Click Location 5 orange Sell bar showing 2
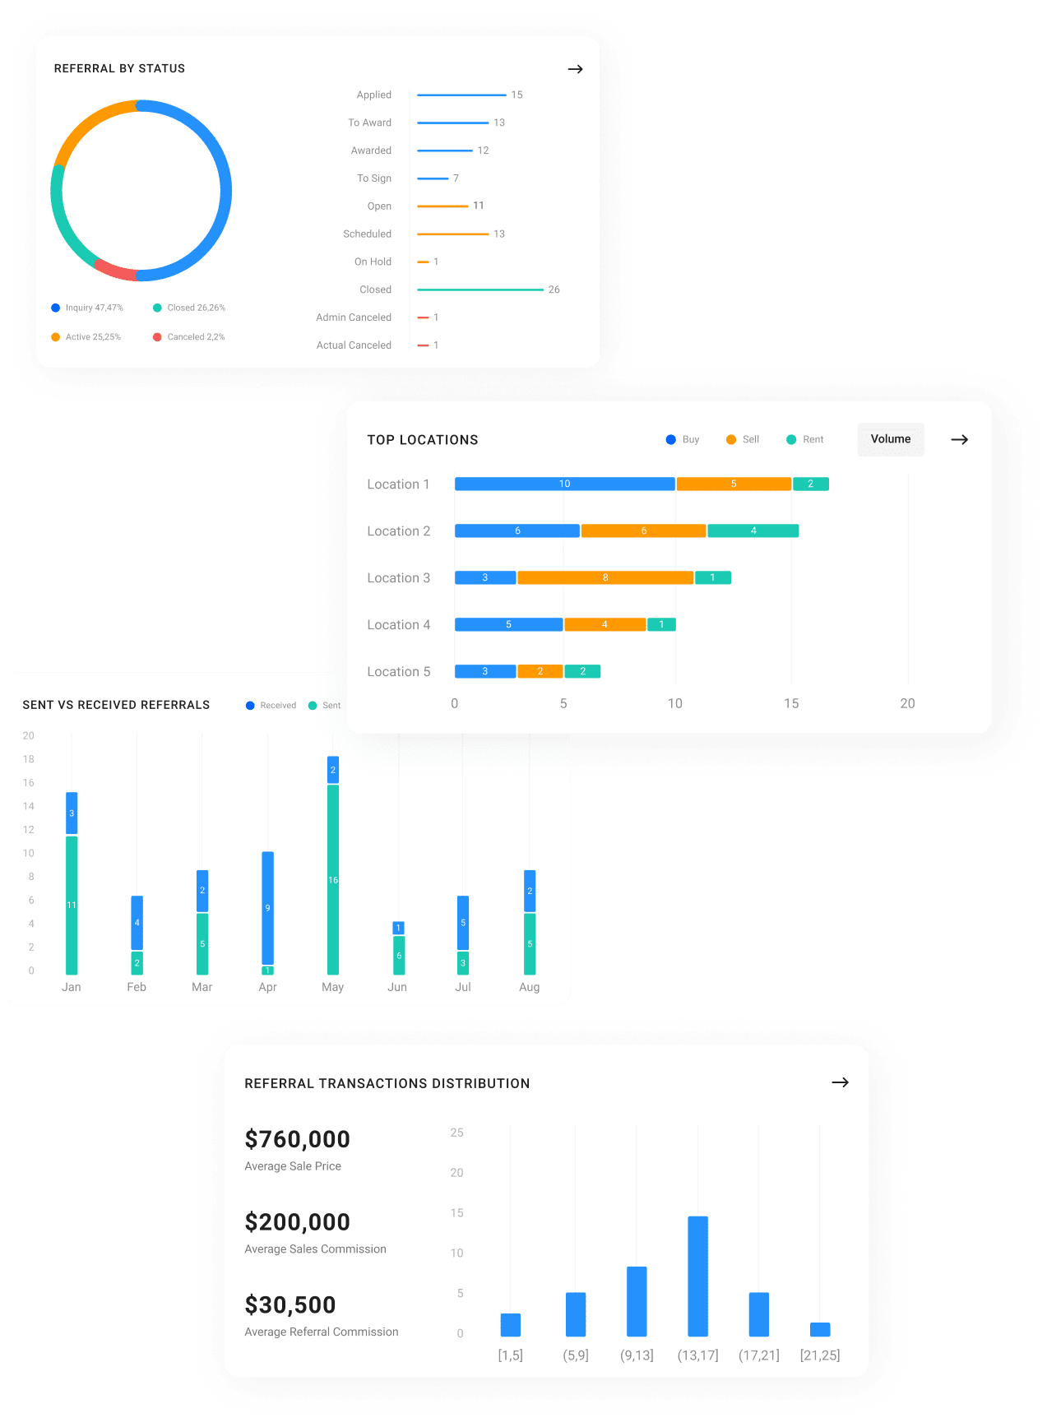Viewport: 1047px width, 1427px height. 540,671
